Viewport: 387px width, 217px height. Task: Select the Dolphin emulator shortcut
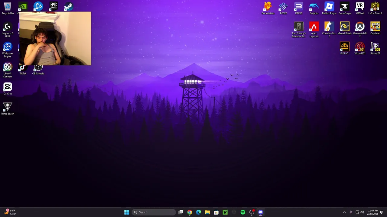pos(314,8)
